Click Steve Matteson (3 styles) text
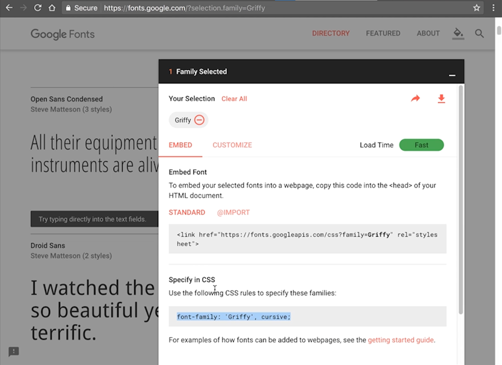This screenshot has width=502, height=365. [x=71, y=109]
